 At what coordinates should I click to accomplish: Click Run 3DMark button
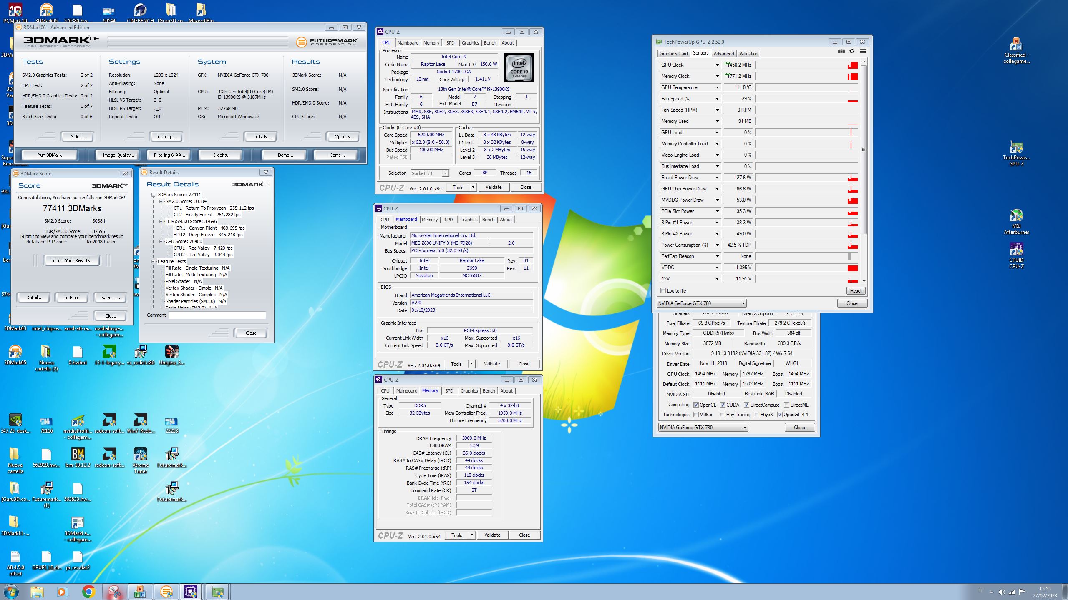(49, 155)
